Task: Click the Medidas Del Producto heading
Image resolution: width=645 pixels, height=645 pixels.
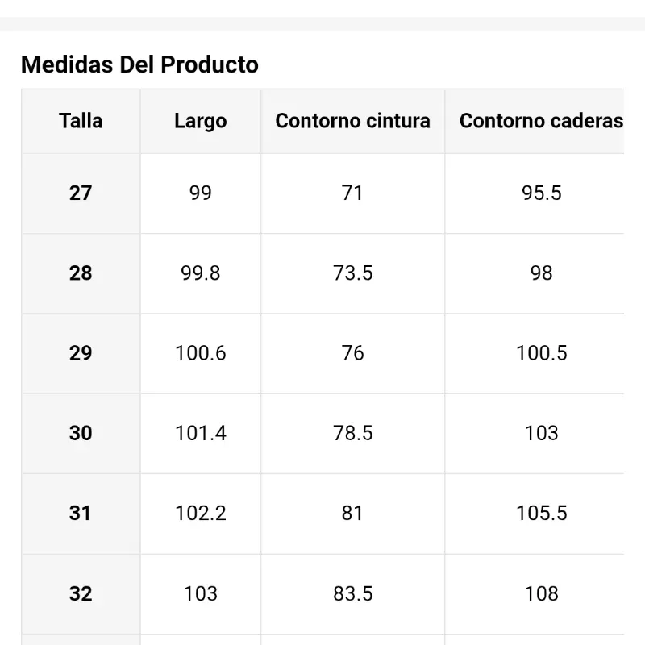Action: pyautogui.click(x=139, y=64)
